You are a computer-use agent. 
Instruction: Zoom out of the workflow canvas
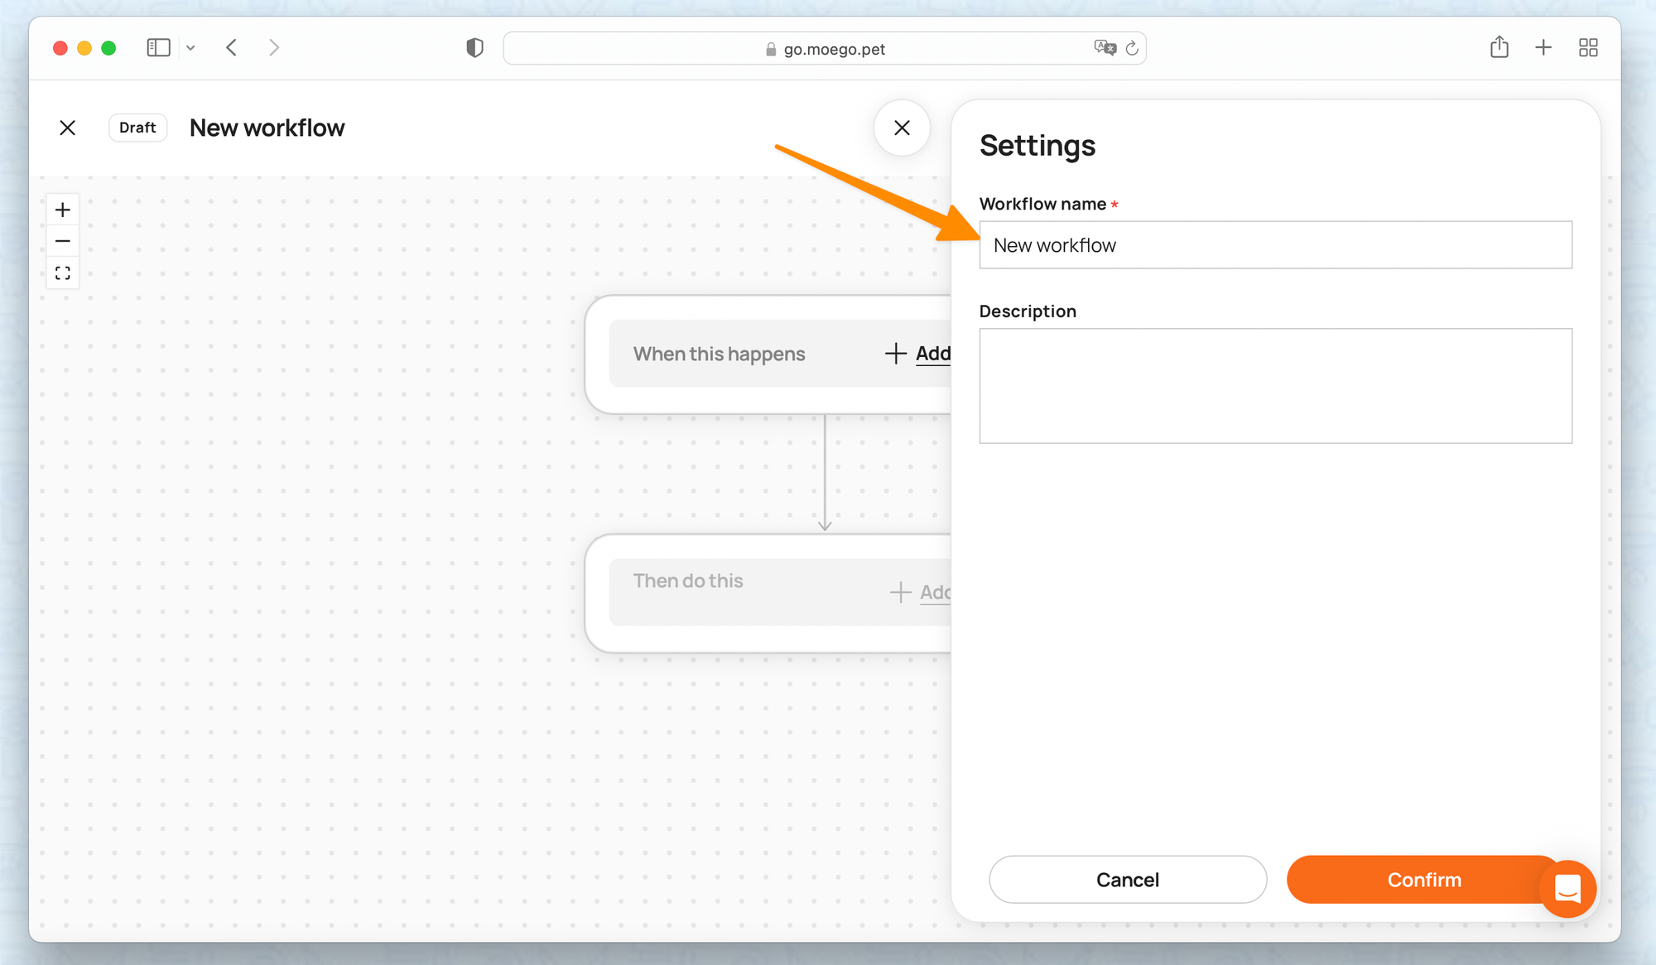click(x=63, y=242)
